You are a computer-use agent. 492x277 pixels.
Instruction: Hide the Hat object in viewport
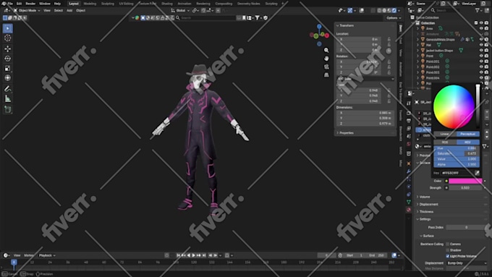click(x=481, y=45)
